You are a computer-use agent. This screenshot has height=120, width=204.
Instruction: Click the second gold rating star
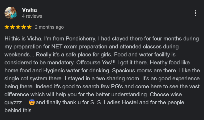pos(12,27)
